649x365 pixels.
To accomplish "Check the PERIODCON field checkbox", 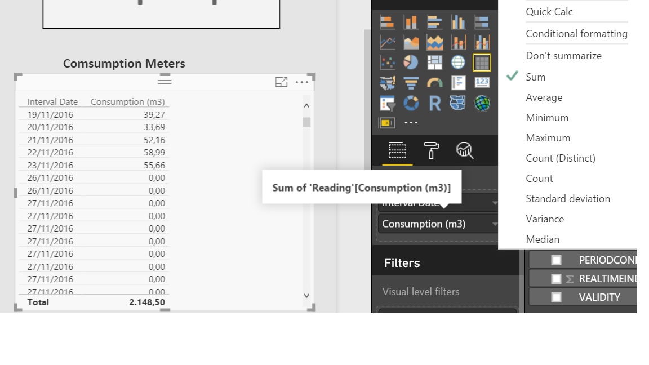I will pos(556,260).
